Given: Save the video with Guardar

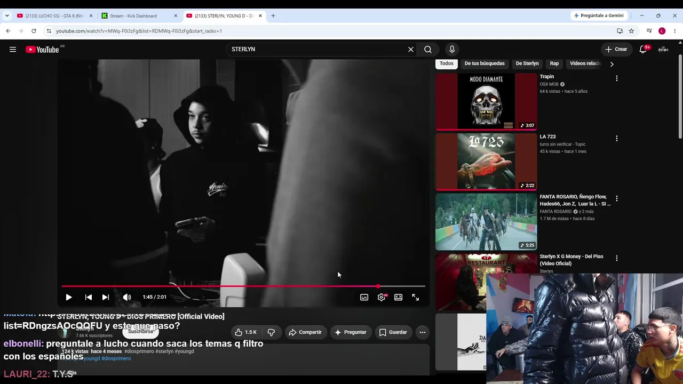Looking at the screenshot, I should 393,332.
